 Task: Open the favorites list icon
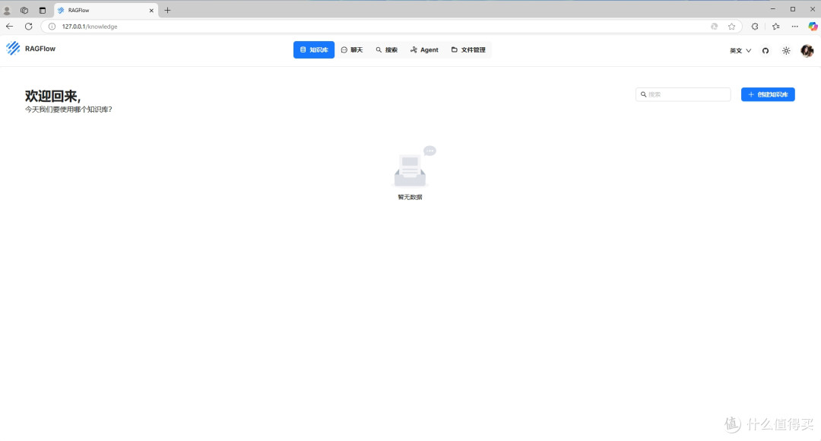pos(775,27)
